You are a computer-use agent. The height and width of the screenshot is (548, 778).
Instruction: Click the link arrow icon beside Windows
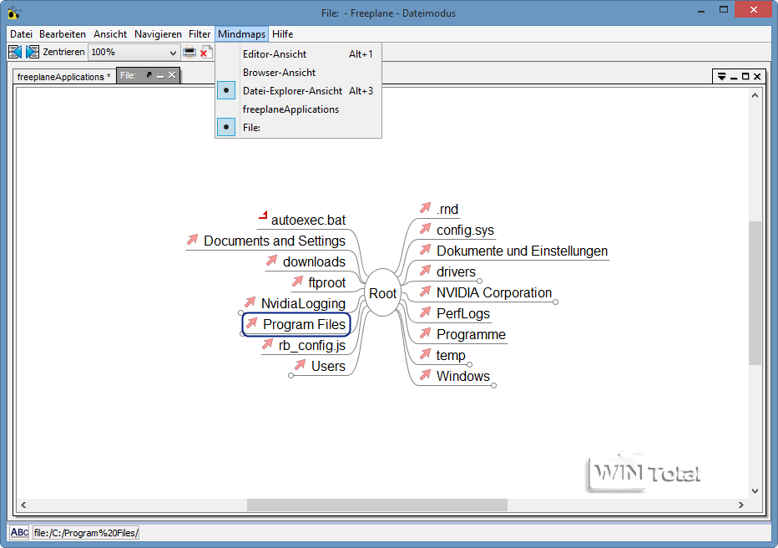pyautogui.click(x=425, y=375)
